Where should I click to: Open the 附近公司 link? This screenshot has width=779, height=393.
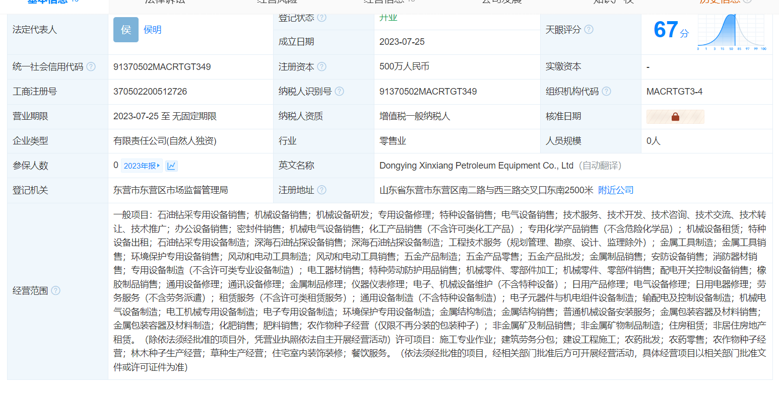(616, 190)
